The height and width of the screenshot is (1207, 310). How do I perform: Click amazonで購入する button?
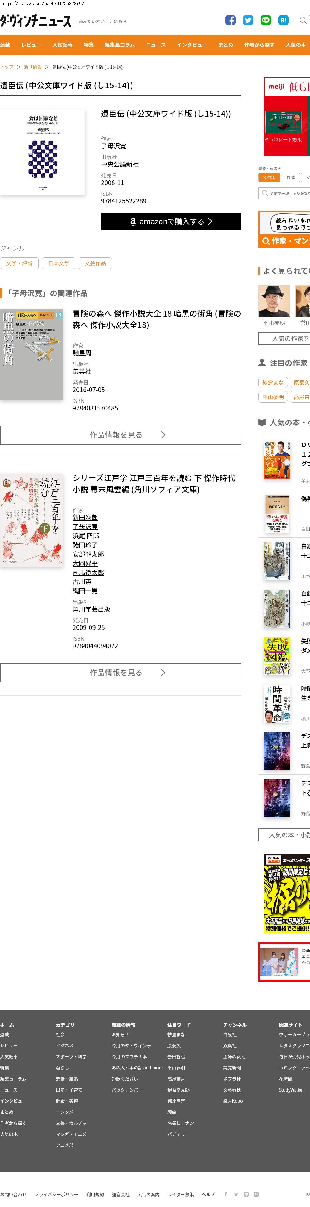[171, 222]
